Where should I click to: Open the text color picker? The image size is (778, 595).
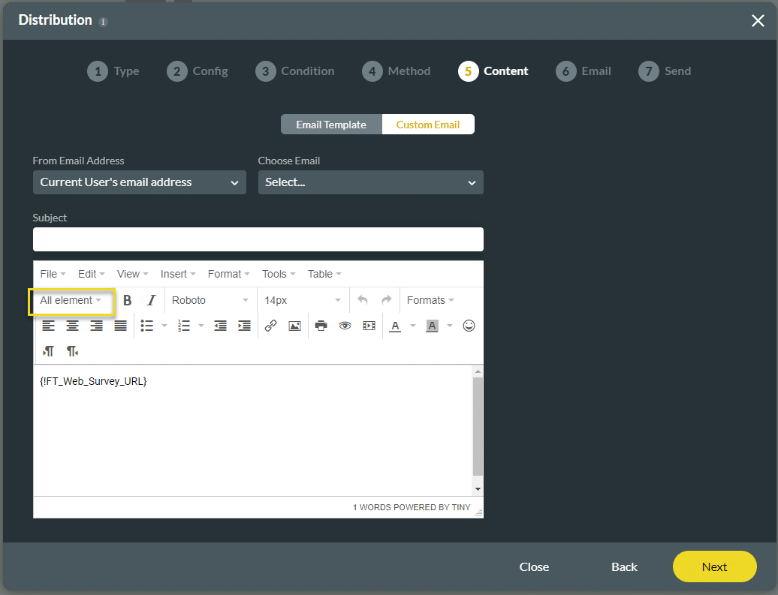coord(395,325)
